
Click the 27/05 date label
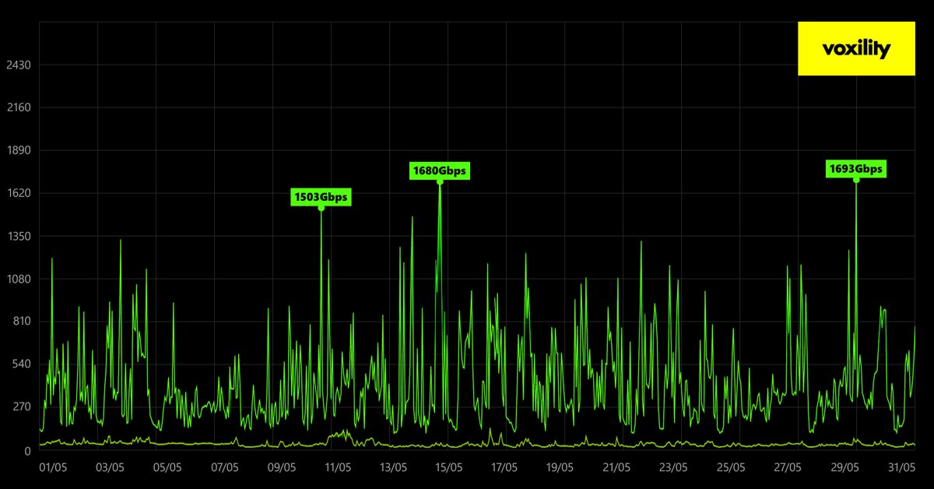click(x=788, y=468)
